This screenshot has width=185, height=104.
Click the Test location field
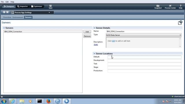145,64
